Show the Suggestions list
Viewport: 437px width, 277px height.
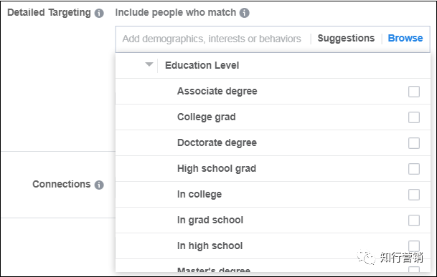346,39
